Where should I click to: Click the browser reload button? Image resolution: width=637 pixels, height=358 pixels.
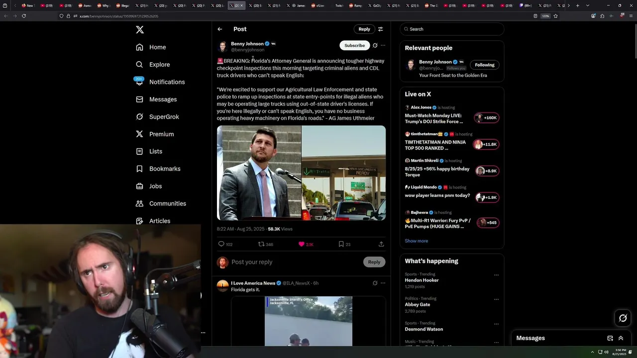[x=24, y=16]
